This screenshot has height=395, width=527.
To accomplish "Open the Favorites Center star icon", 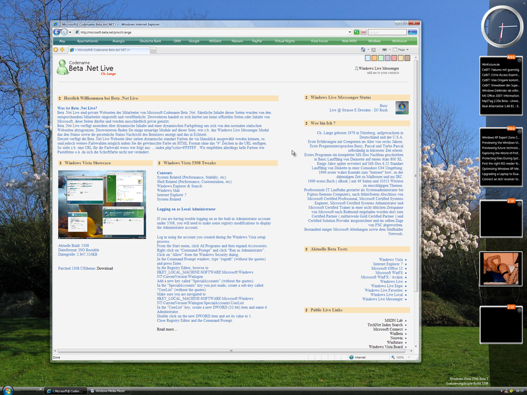I will 56,49.
